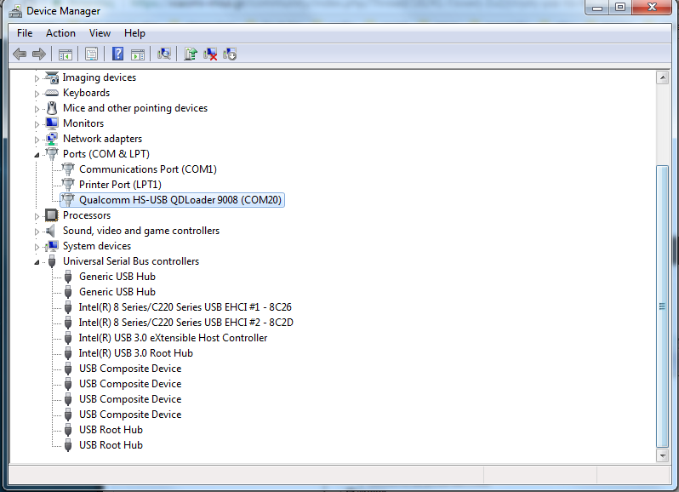Select Intel(R) USB 3.0 eXtensible Host Controller
The height and width of the screenshot is (492, 679).
coord(173,338)
